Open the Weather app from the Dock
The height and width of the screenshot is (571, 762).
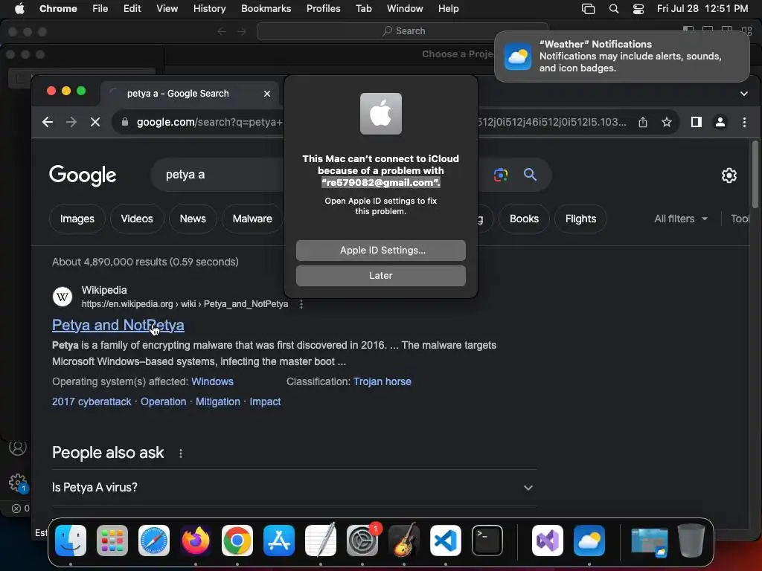pos(589,541)
